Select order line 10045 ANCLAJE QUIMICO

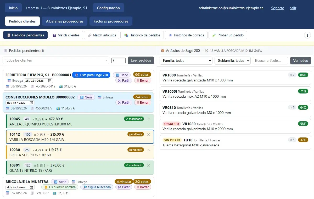(x=80, y=121)
